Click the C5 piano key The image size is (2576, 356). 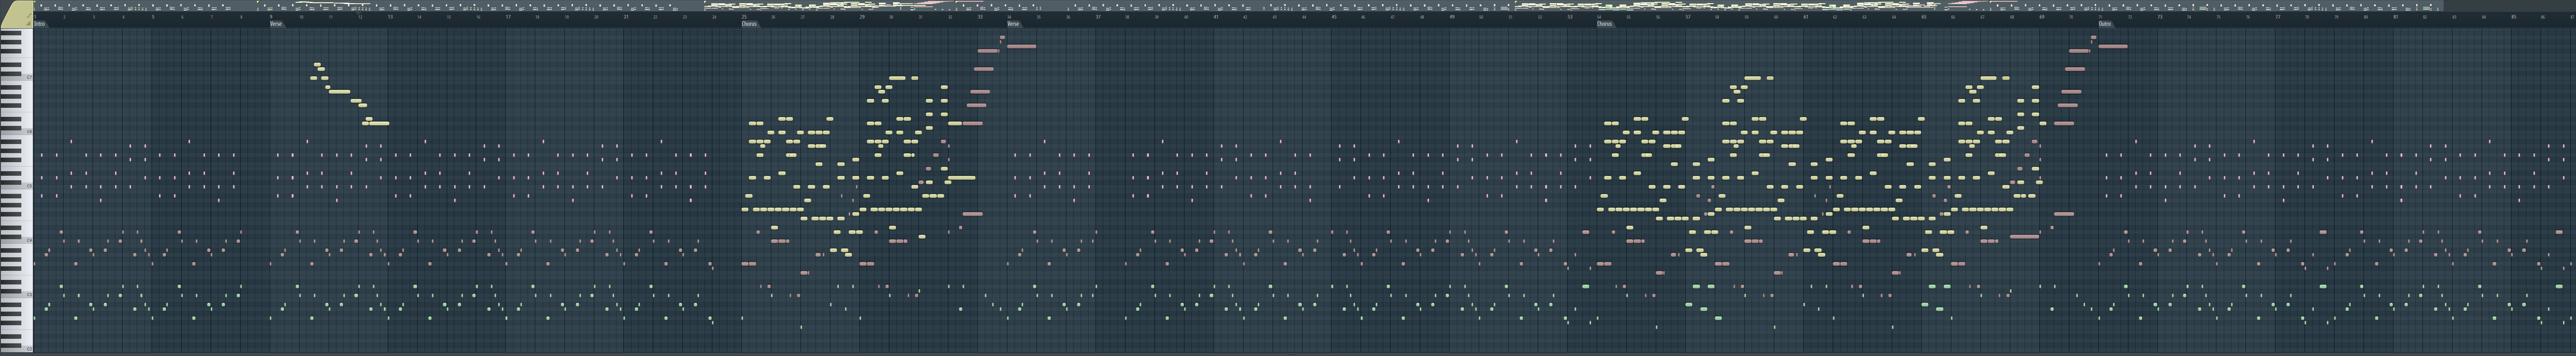coord(16,187)
